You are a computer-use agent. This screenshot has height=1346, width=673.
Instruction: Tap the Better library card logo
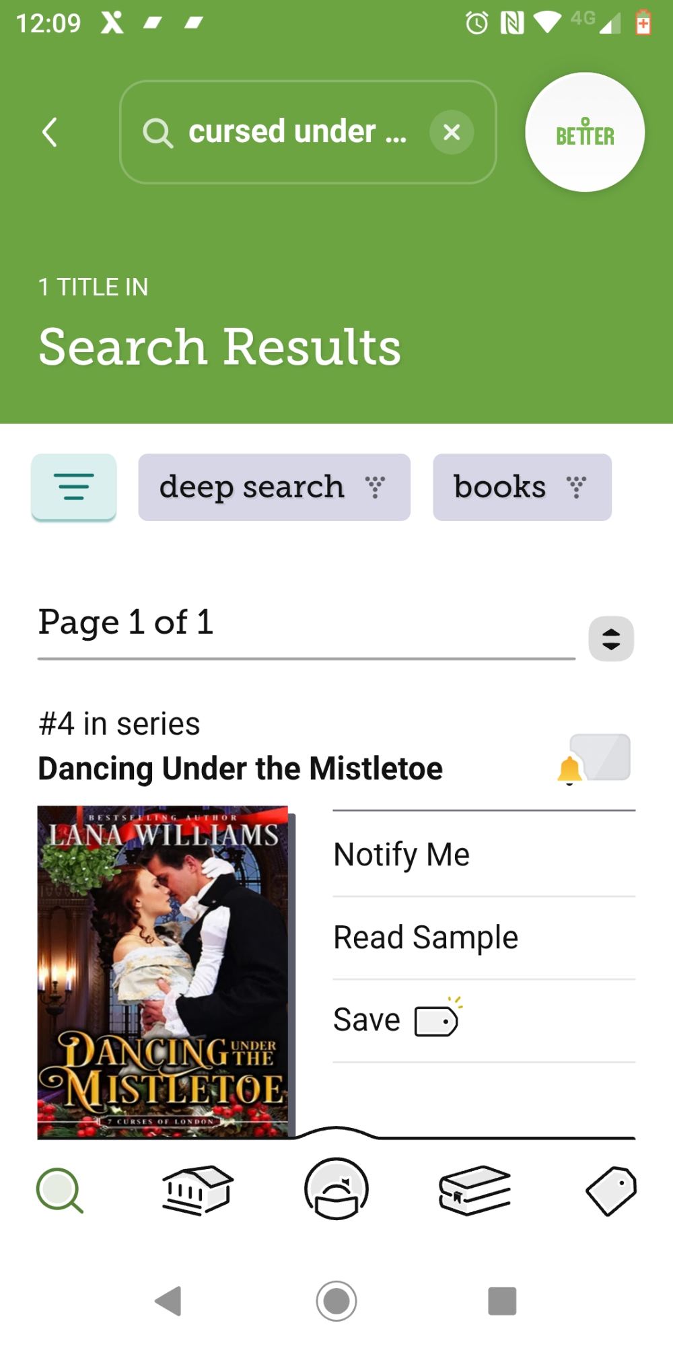click(585, 133)
